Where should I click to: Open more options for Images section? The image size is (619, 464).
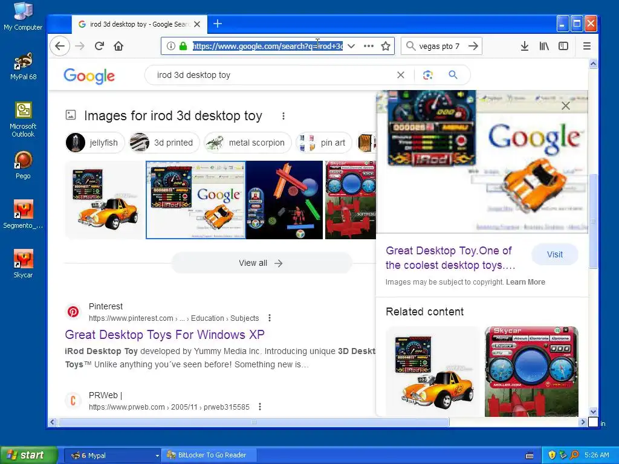(x=284, y=116)
